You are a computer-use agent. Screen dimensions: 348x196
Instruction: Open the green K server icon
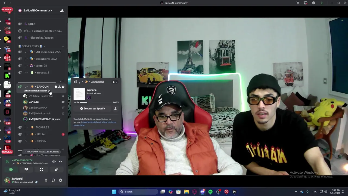click(7, 76)
